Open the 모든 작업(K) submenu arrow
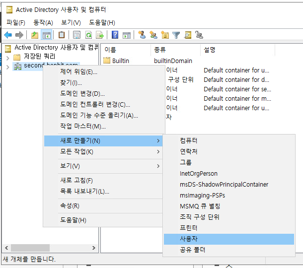This screenshot has width=303, height=268. [x=158, y=152]
